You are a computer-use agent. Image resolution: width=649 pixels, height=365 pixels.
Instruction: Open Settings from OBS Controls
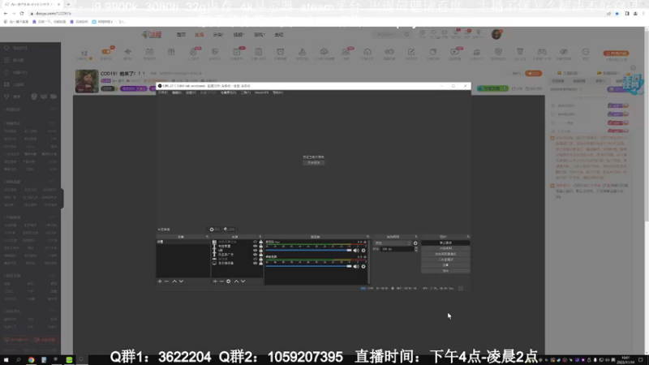tap(445, 265)
